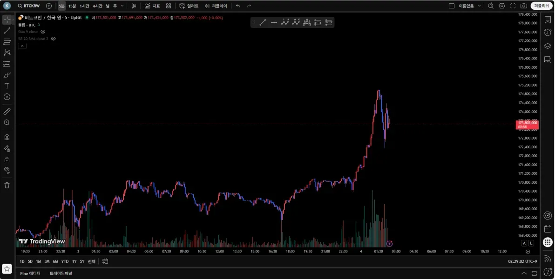Image resolution: width=555 pixels, height=279 pixels.
Task: Toggle stay in drawing mode pencil-lock
Action: [x=7, y=148]
